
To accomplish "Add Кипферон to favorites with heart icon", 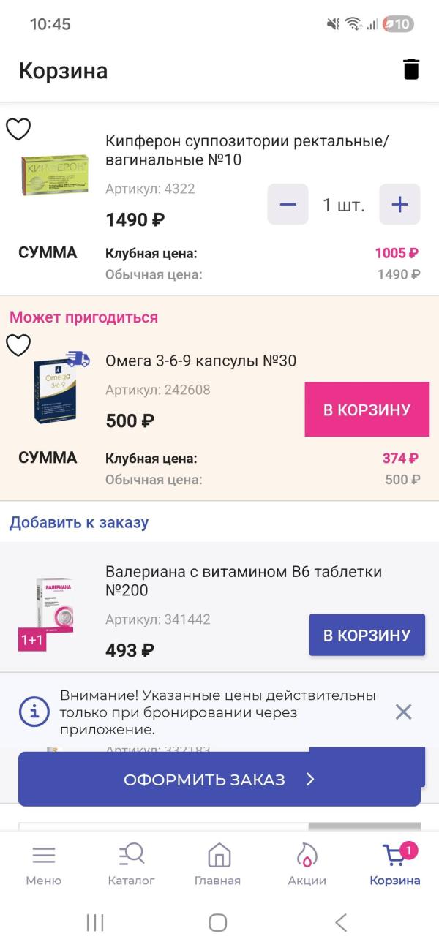I will point(18,129).
